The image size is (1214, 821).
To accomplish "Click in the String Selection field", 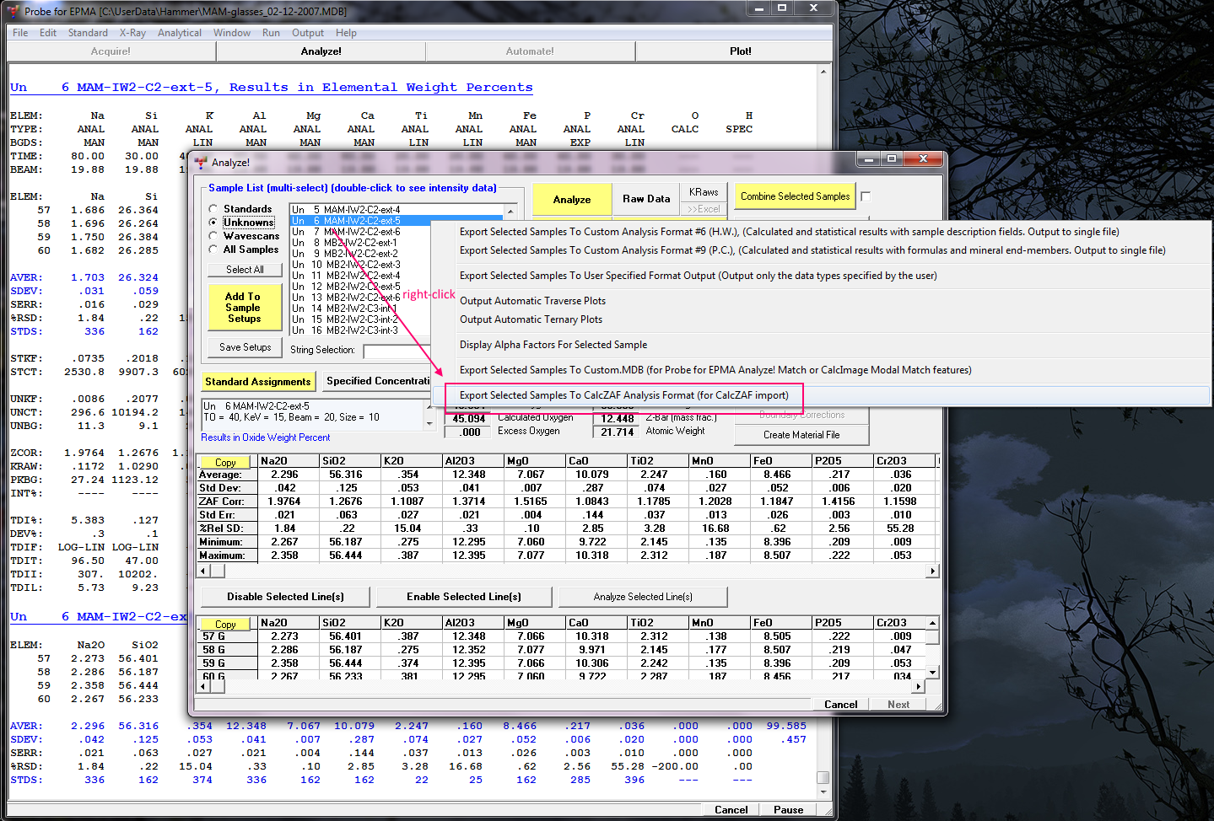I will (397, 351).
